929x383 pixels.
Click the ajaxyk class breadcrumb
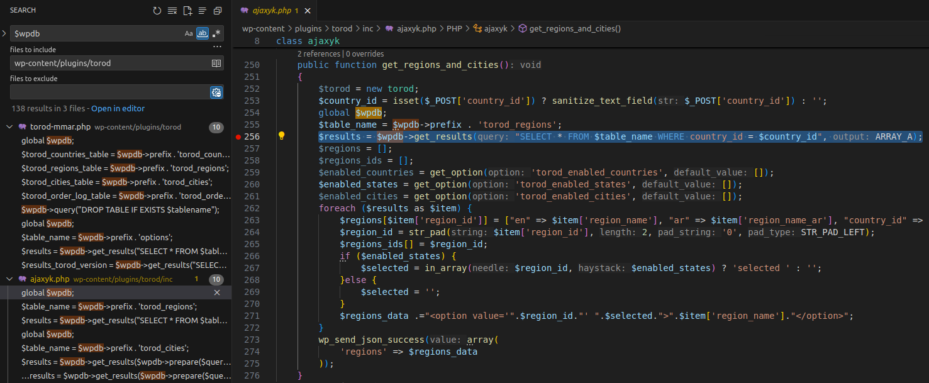coord(494,28)
